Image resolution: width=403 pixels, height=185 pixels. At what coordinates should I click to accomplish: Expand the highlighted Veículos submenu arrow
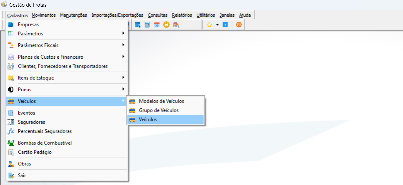123,101
